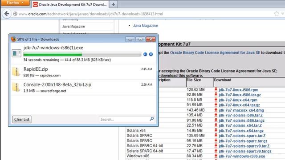The image size is (285, 160).
Task: Click the JDK download progress bar
Action: 82,54
